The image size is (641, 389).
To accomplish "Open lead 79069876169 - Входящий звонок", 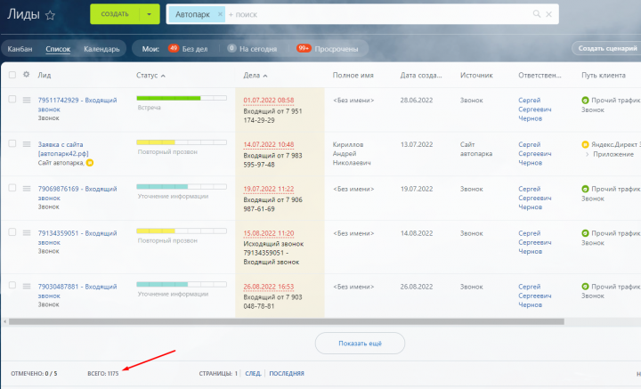I will (77, 193).
